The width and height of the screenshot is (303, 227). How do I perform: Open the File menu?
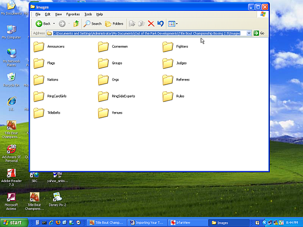click(38, 14)
